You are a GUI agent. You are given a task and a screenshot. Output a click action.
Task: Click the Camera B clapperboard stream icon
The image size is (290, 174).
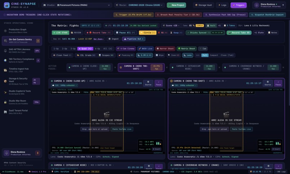click(x=226, y=115)
